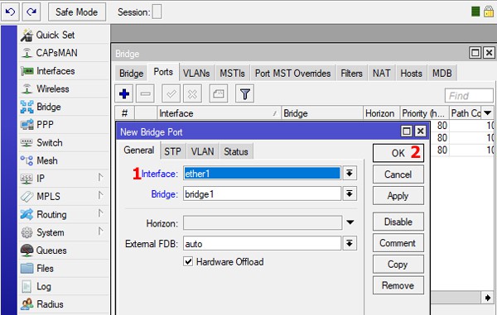
Task: Click the redo arrow icon
Action: [31, 12]
